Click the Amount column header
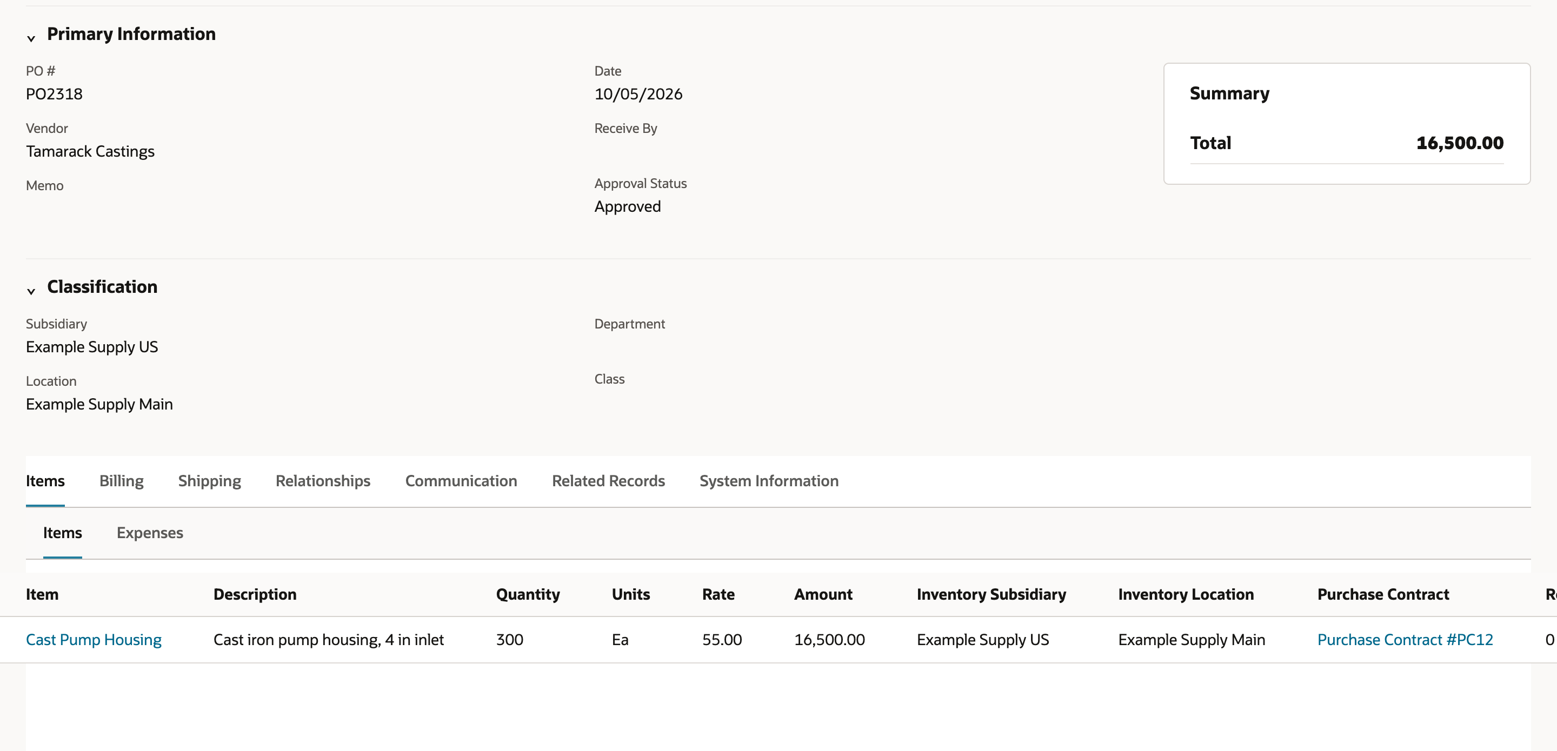The image size is (1557, 751). coord(823,594)
